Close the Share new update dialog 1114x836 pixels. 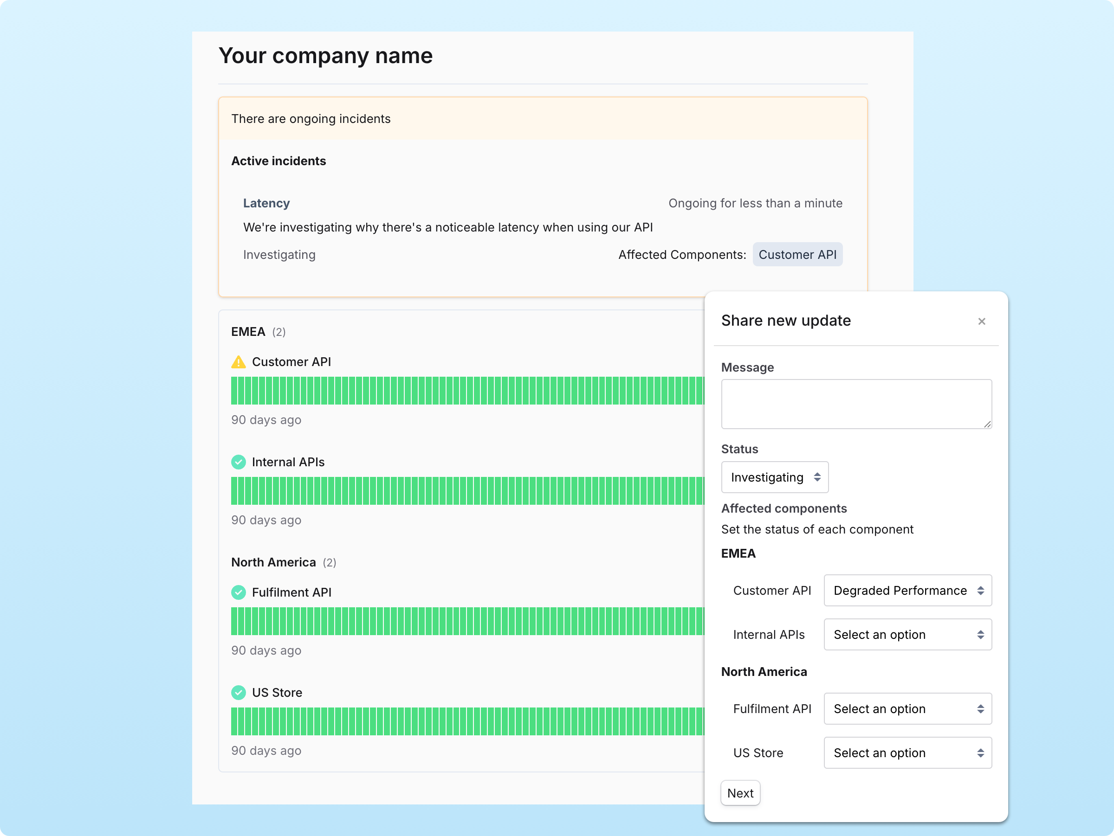(981, 321)
